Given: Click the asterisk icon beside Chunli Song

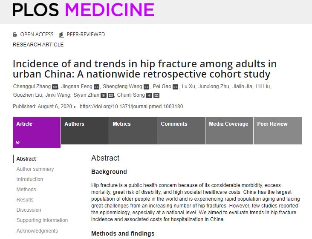Looking at the screenshot, I should (x=149, y=95).
